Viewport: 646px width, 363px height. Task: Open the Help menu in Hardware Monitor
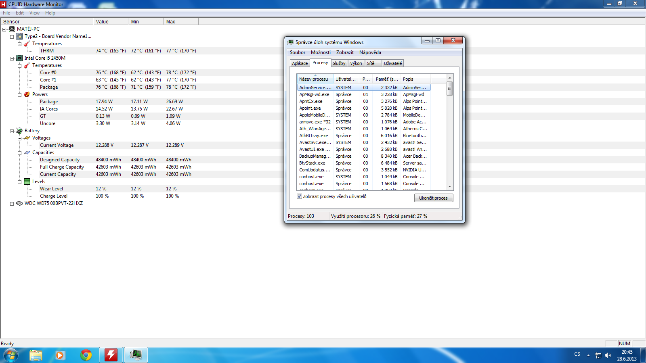(50, 13)
